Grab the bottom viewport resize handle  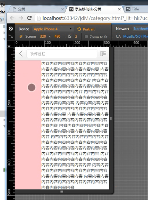(62, 192)
